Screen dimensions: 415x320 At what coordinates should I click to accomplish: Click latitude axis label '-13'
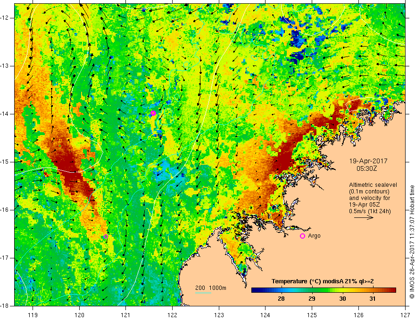point(5,66)
